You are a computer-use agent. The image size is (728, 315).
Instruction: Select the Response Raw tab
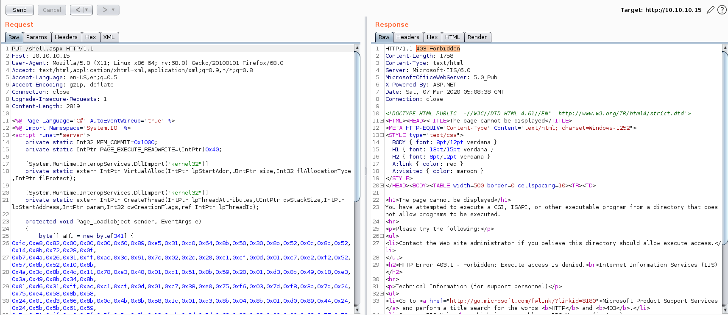pos(384,37)
